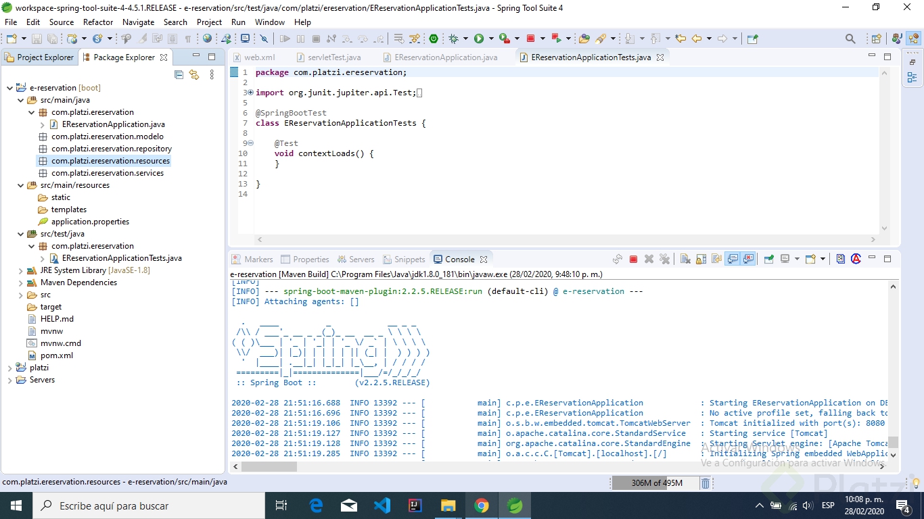Switch to the Java perspective button
Screen dimensions: 924x519
click(x=897, y=39)
